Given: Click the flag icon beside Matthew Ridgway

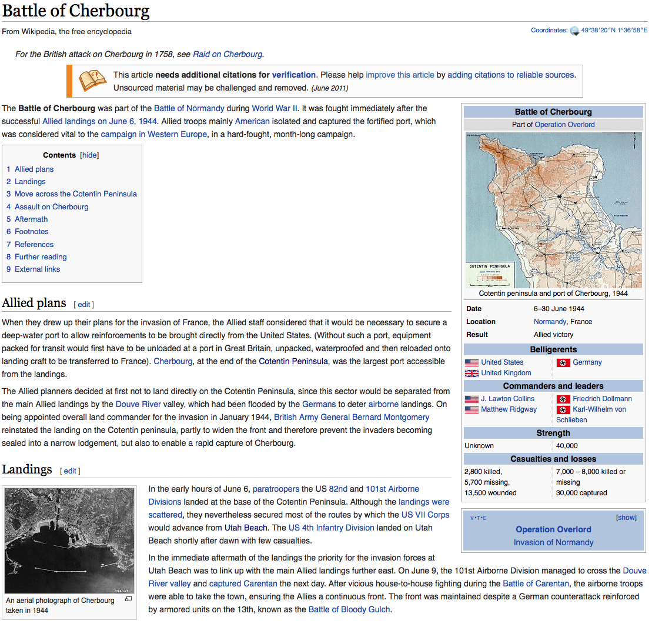Looking at the screenshot, I should point(472,410).
